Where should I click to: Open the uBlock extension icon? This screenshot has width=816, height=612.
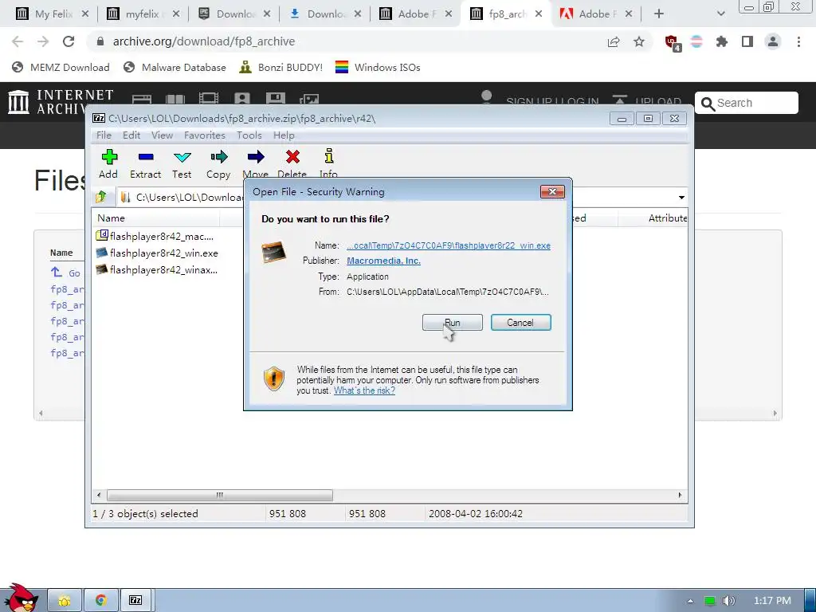pos(672,42)
